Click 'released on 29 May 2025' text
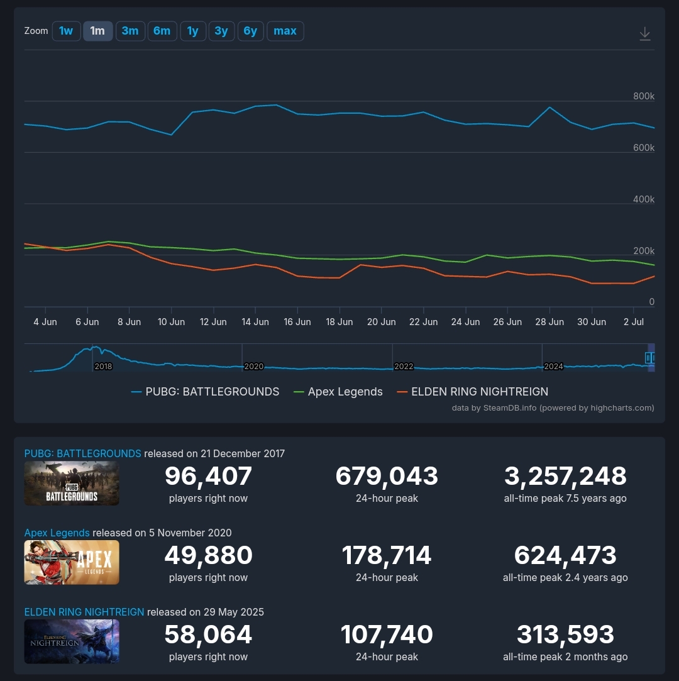The height and width of the screenshot is (681, 679). click(206, 612)
